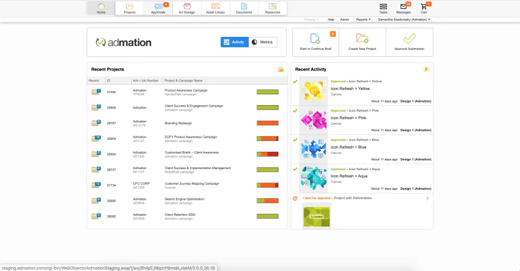Open the Projects section icon
Viewport: 520px width, 271px height.
tap(129, 7)
